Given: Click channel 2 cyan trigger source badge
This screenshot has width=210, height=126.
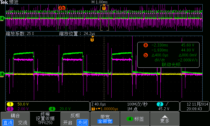Looking at the screenshot, I should click(x=160, y=104).
